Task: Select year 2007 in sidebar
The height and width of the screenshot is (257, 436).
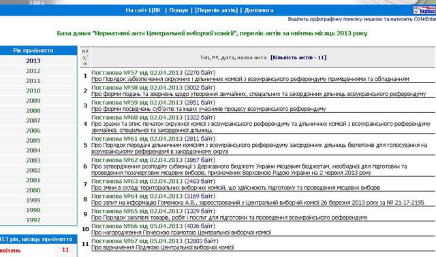Action: click(x=33, y=121)
